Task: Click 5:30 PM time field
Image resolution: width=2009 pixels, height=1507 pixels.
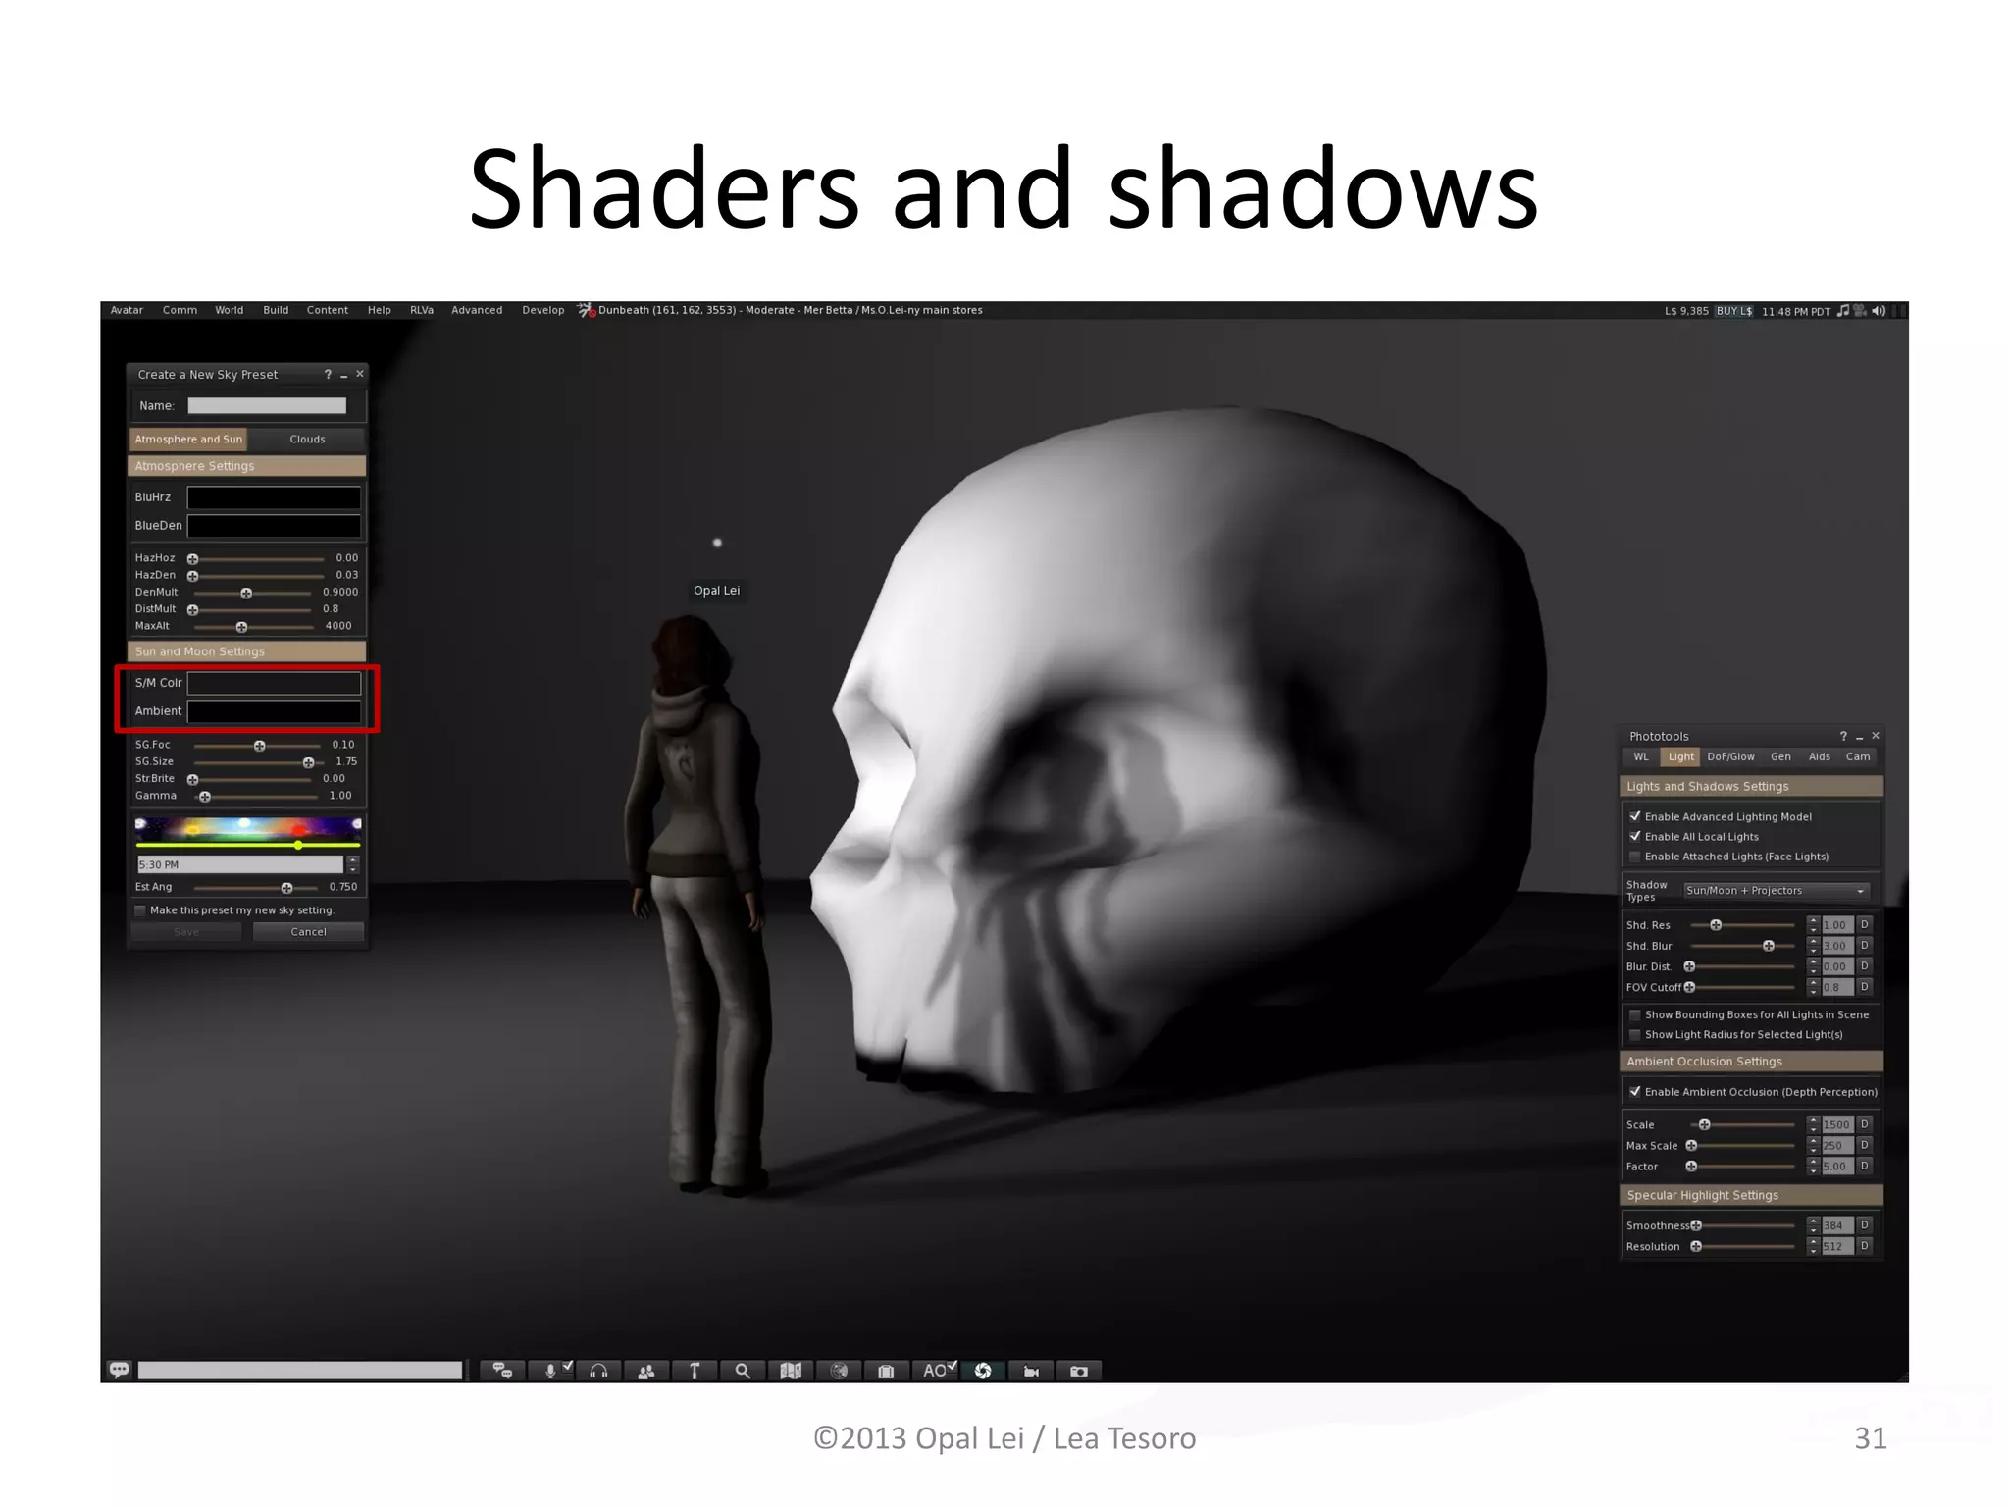Action: coord(240,864)
